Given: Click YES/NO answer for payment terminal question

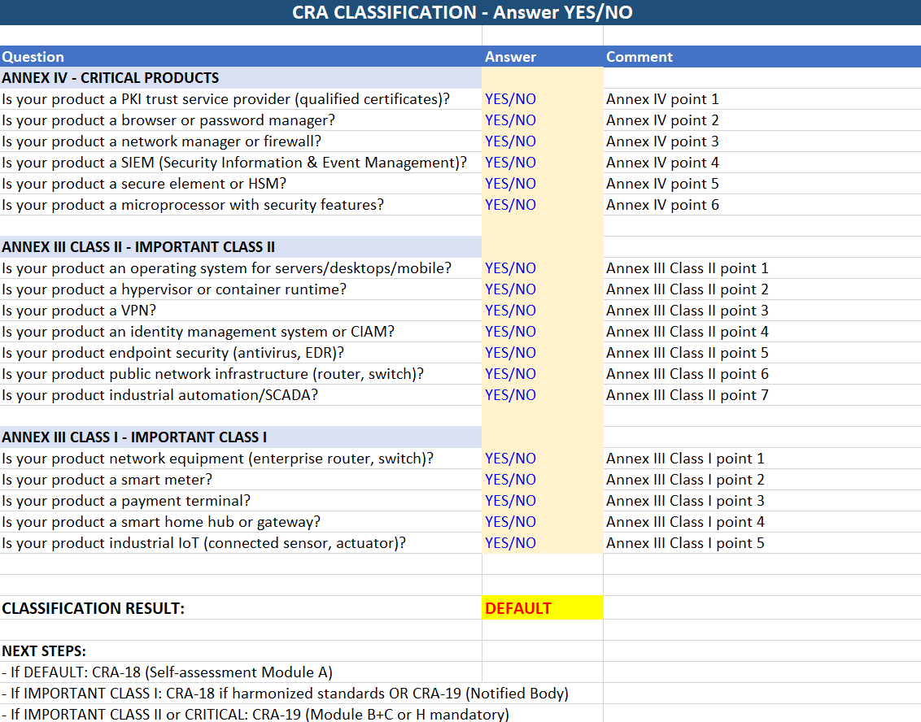Looking at the screenshot, I should 510,501.
